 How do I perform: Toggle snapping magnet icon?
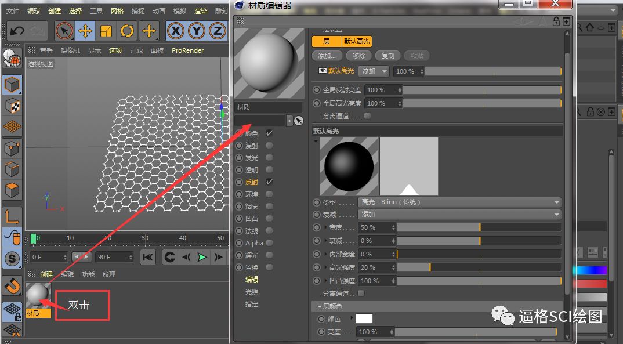(x=12, y=285)
